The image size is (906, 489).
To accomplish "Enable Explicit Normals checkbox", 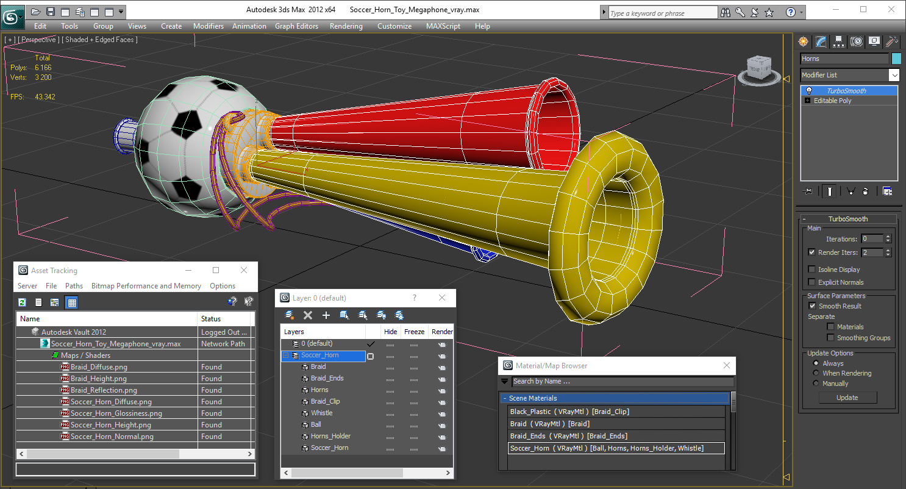I will pos(811,282).
